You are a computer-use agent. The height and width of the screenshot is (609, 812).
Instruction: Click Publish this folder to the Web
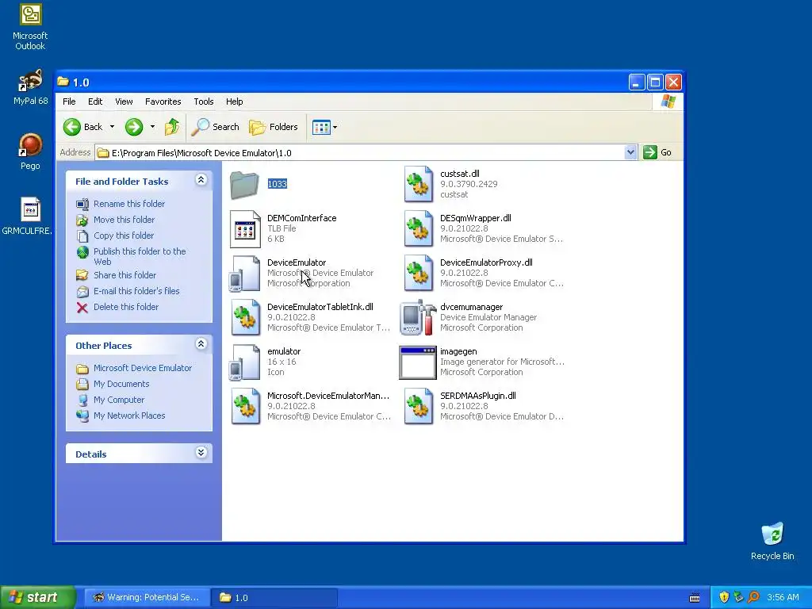click(140, 256)
